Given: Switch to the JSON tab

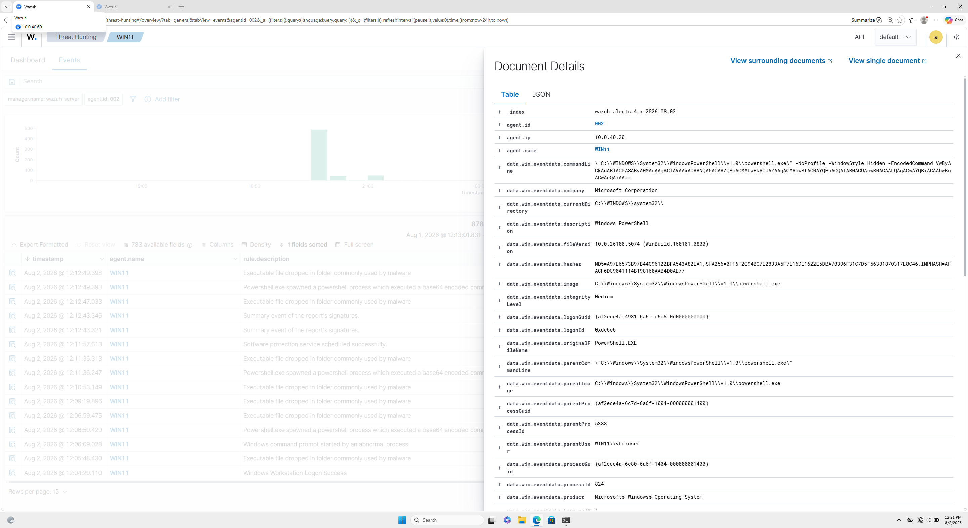Looking at the screenshot, I should point(541,94).
